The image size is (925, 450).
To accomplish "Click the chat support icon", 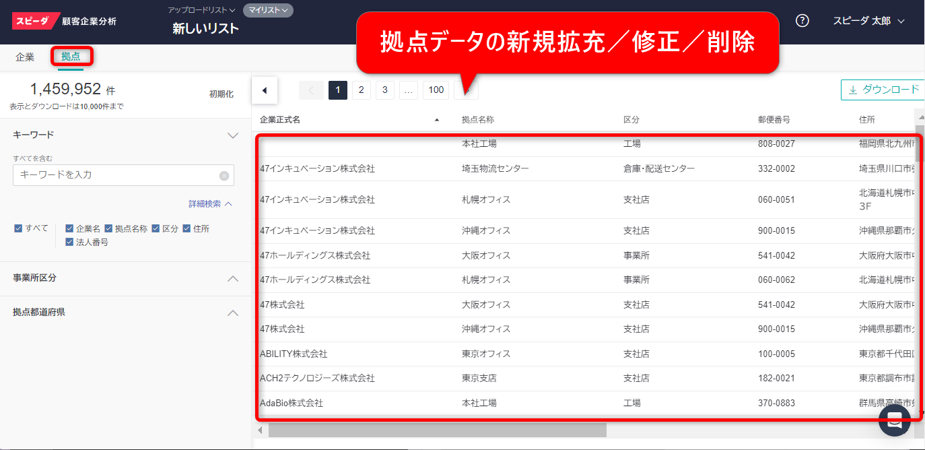I will 895,420.
